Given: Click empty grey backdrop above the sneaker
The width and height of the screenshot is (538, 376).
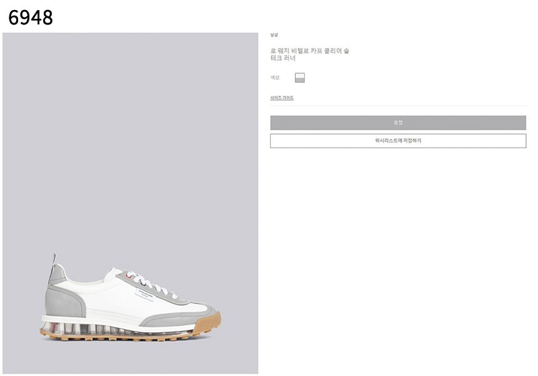Looking at the screenshot, I should tap(130, 137).
